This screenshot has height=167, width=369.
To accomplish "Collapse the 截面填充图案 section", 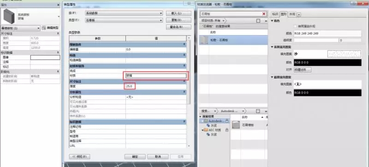I will tap(273, 77).
